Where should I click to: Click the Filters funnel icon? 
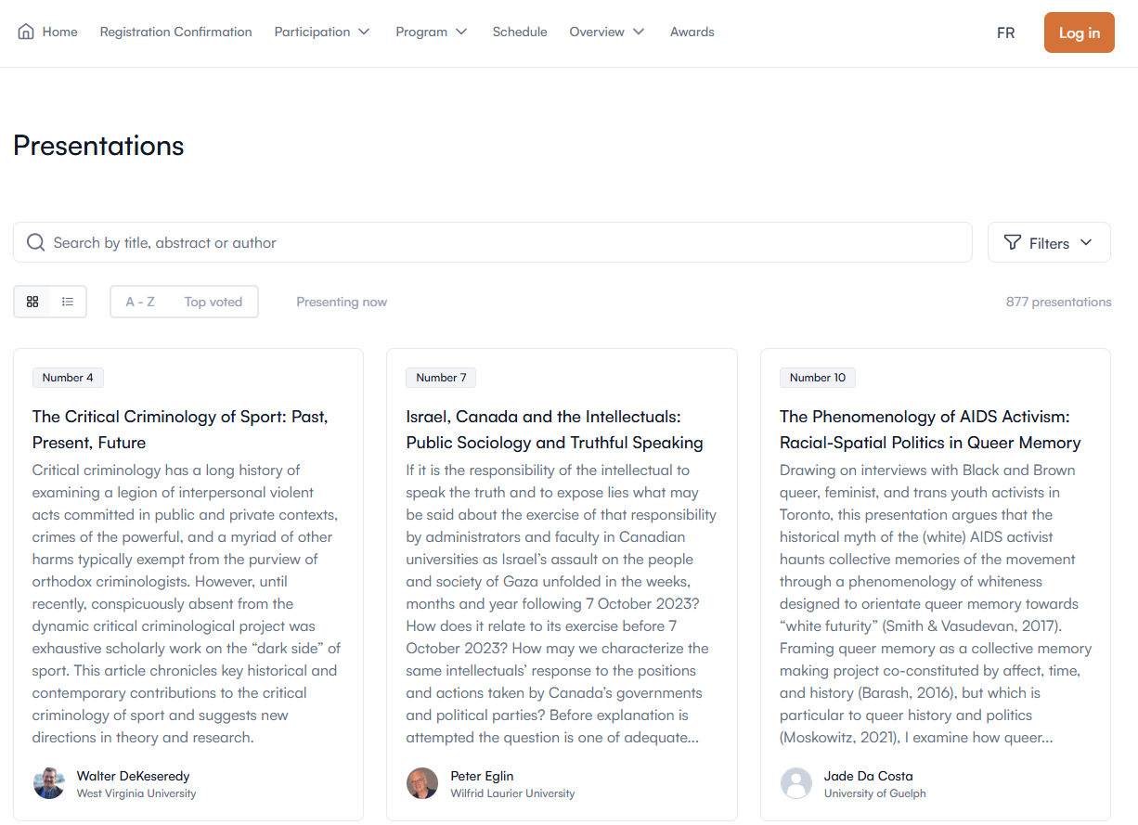[1013, 243]
